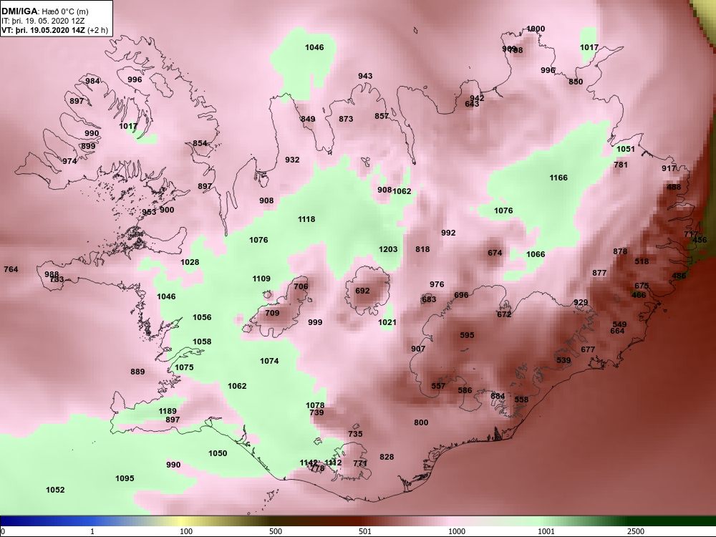The image size is (716, 537).
Task: Click the 1001 label on the color scale
Action: coord(546,531)
